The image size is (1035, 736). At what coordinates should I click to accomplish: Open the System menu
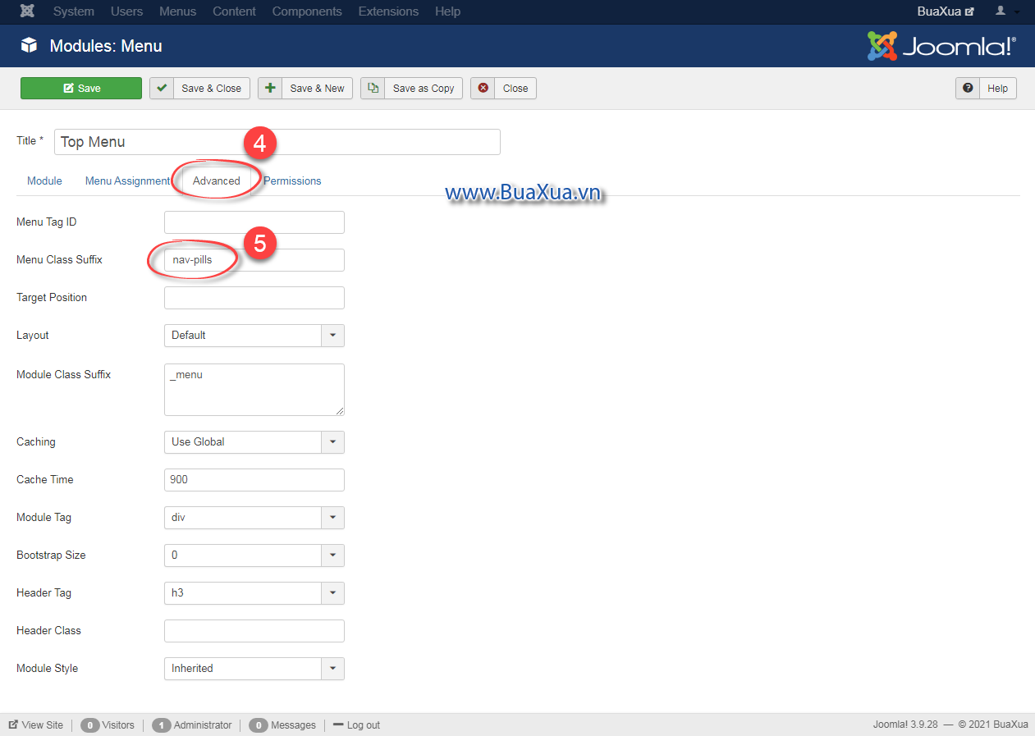[73, 11]
